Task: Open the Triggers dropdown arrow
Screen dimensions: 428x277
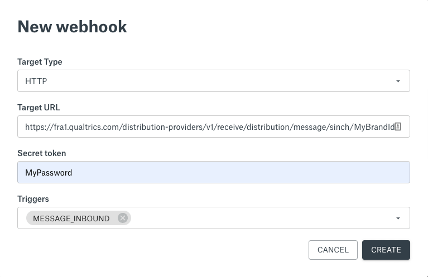Action: point(398,218)
